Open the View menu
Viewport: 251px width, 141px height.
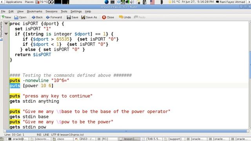pos(20,11)
